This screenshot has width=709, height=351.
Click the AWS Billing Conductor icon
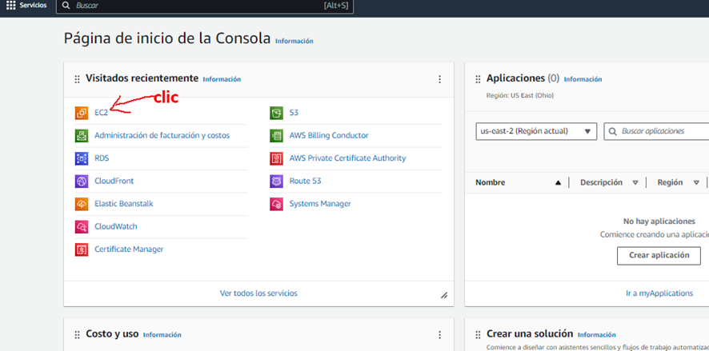pyautogui.click(x=276, y=135)
